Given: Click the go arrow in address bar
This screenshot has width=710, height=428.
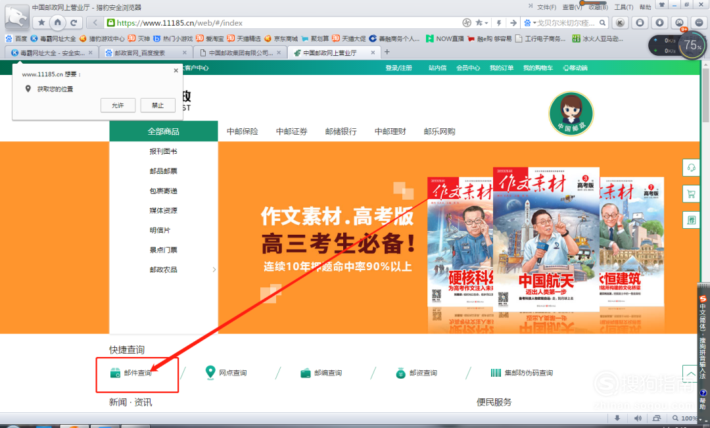Looking at the screenshot, I should [x=513, y=22].
